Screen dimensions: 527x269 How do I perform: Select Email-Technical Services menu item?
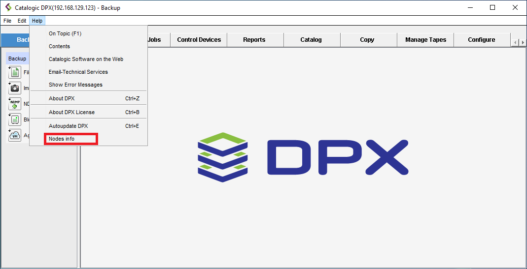(78, 72)
